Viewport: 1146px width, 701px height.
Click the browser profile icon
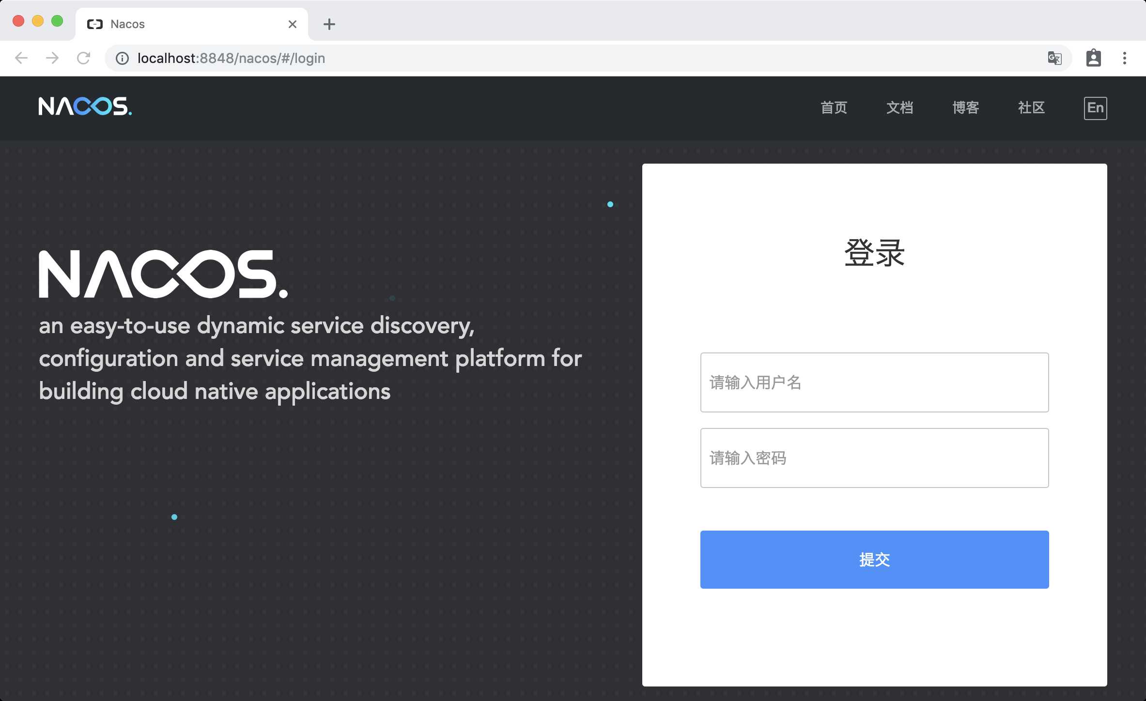[x=1094, y=58]
